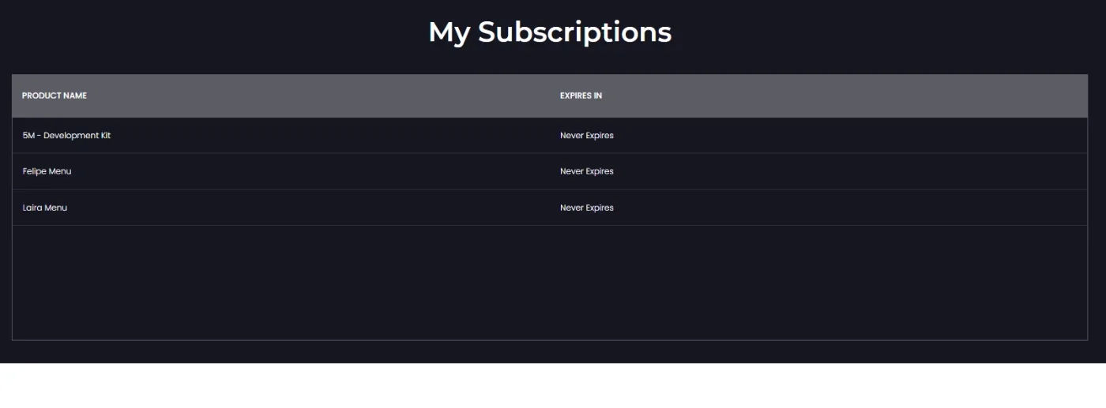
Task: Open the 5M - Development Kit subscription
Action: point(66,136)
